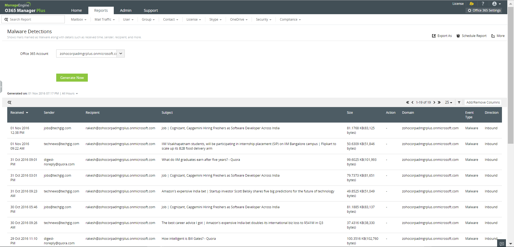Click the scrollbar down arrow

pos(511,244)
